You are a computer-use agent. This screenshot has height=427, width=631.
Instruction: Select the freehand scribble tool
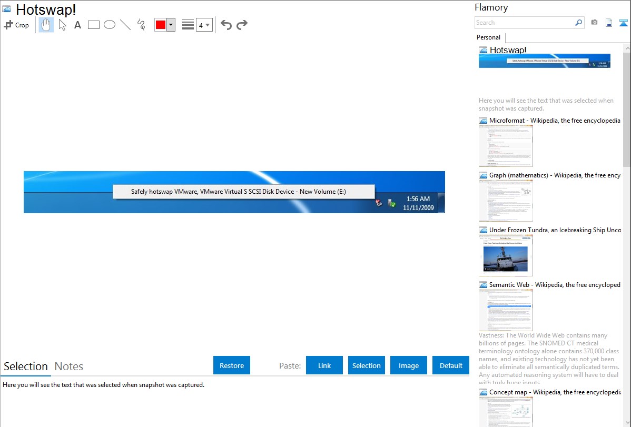click(x=141, y=25)
